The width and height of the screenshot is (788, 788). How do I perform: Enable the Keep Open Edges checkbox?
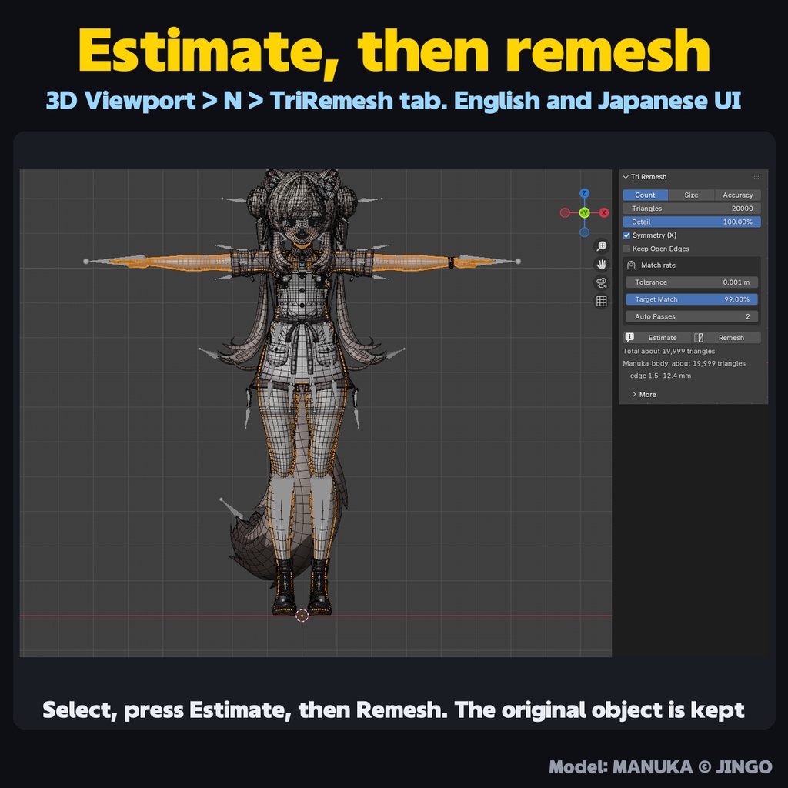(626, 249)
